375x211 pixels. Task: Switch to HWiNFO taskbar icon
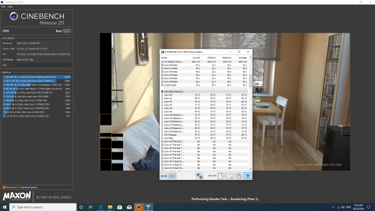click(148, 207)
